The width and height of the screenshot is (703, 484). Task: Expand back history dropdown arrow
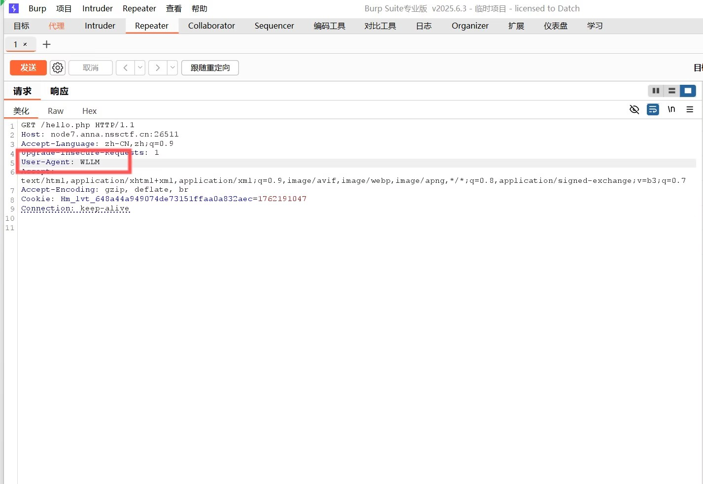pyautogui.click(x=140, y=68)
